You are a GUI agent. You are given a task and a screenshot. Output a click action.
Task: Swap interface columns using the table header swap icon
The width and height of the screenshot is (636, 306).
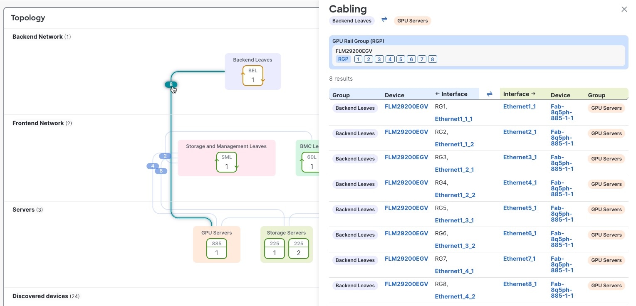click(490, 94)
